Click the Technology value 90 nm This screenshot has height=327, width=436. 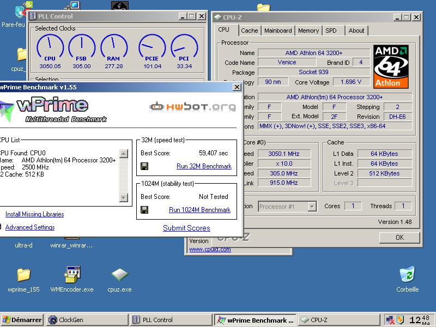pos(273,82)
